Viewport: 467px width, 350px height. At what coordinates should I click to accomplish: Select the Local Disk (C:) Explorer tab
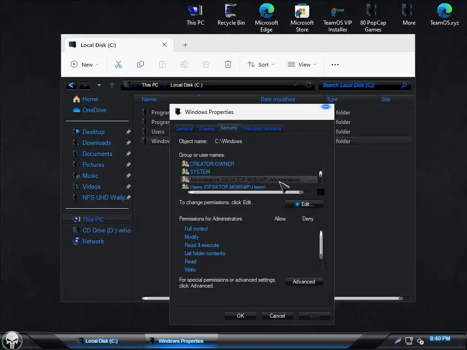118,45
